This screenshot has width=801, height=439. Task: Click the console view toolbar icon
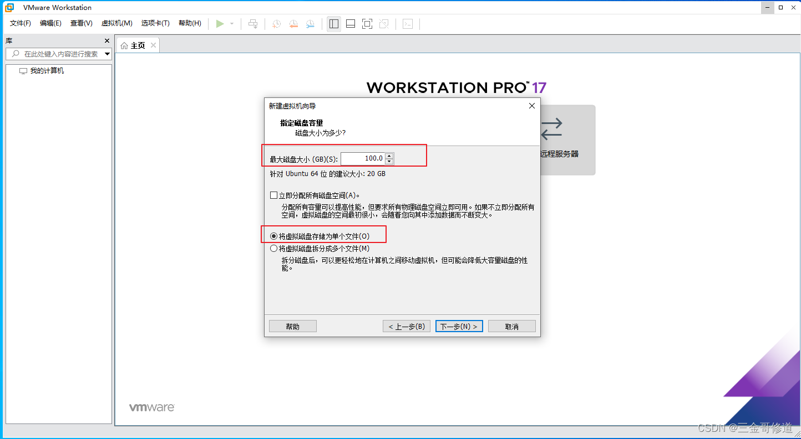pyautogui.click(x=408, y=24)
